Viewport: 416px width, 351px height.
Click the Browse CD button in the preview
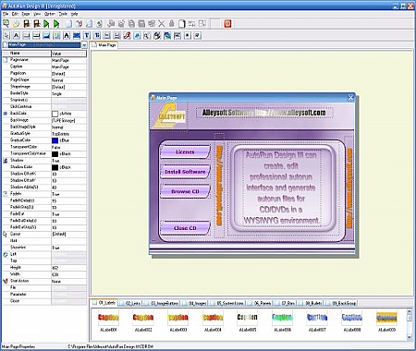coord(185,191)
